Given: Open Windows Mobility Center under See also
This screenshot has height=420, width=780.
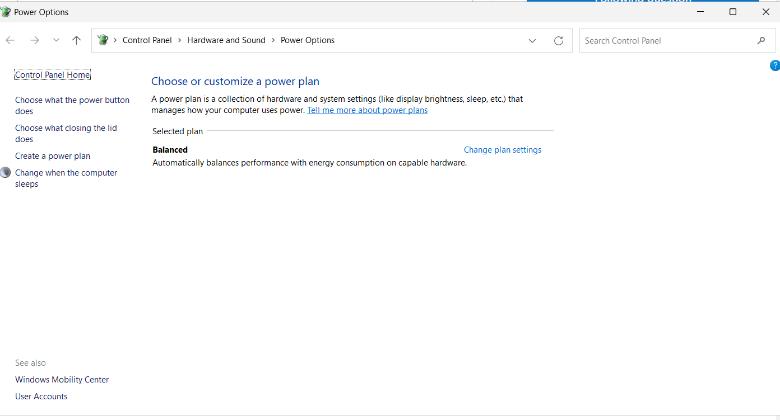Looking at the screenshot, I should point(62,379).
